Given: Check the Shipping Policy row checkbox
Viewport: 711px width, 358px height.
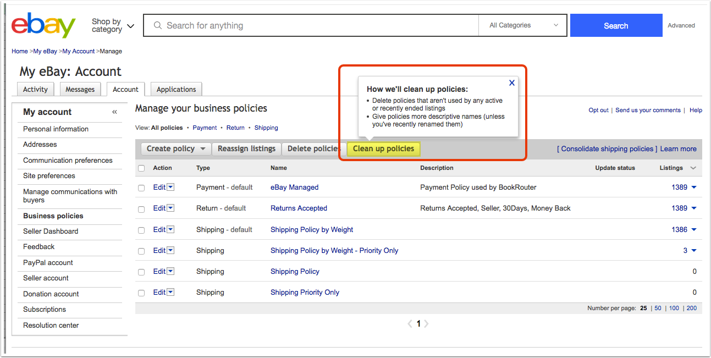Looking at the screenshot, I should coord(141,272).
